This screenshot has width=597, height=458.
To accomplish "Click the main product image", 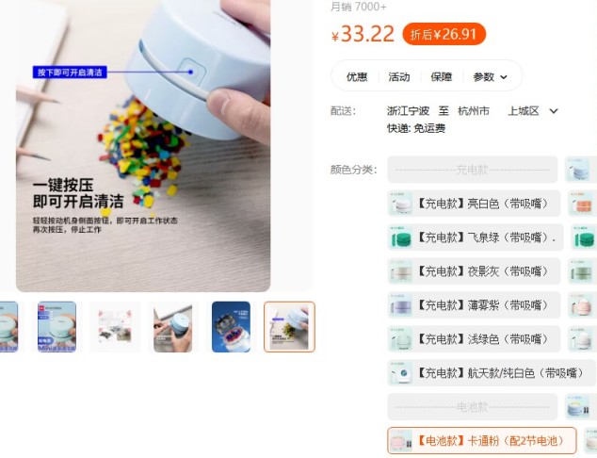I will point(143,145).
